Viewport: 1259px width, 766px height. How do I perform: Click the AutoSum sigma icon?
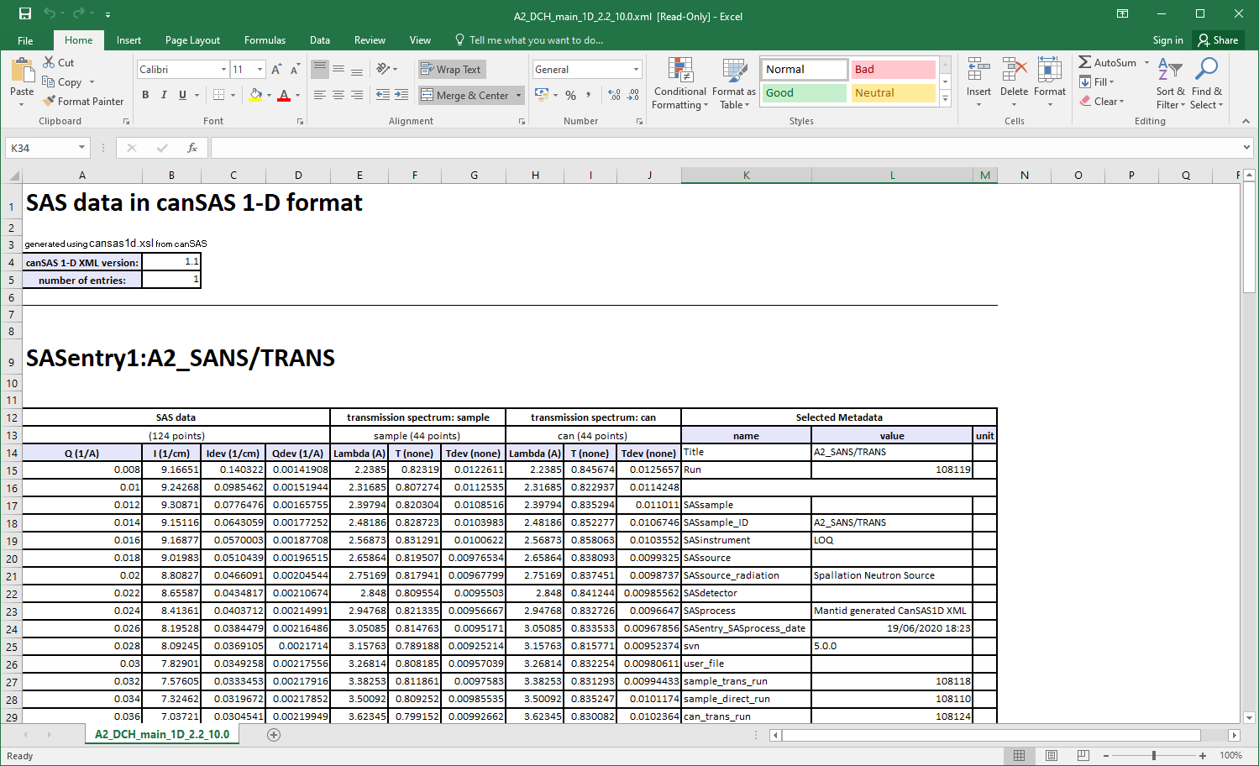click(1085, 62)
